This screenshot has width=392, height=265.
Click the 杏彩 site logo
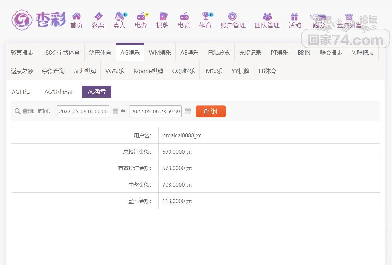39,20
